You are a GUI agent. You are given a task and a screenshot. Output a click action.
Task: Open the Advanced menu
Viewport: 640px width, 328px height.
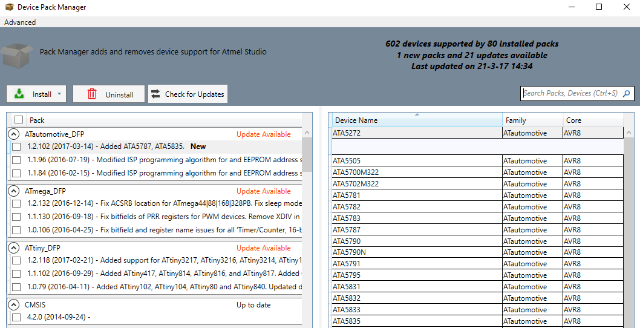(20, 22)
